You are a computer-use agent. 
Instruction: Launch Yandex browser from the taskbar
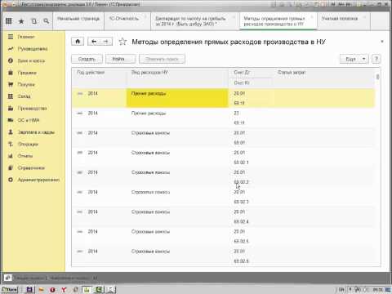(x=64, y=290)
